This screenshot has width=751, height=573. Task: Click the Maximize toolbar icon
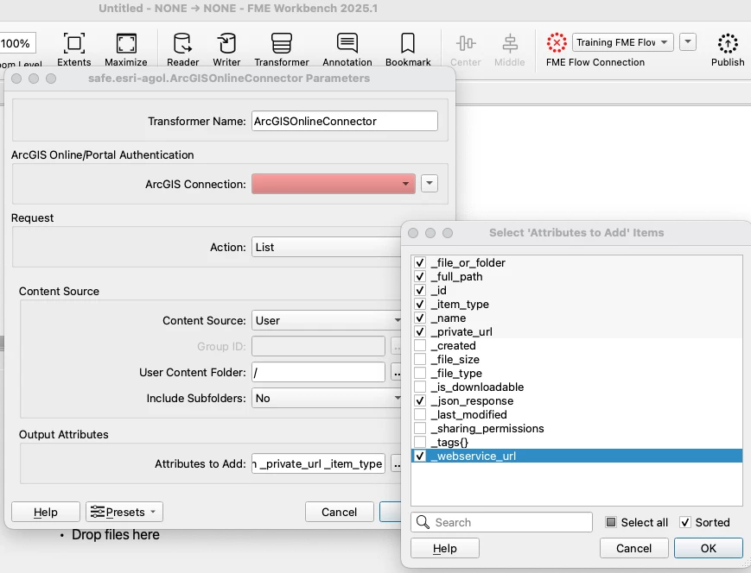(x=126, y=43)
